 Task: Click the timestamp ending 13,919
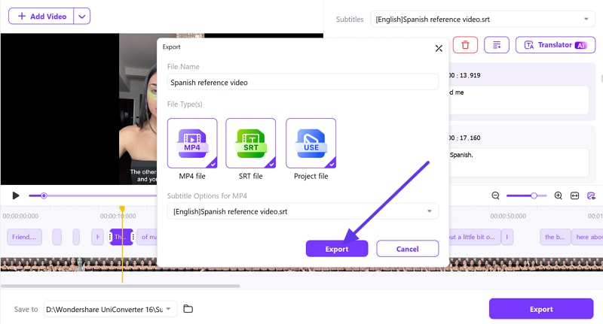point(464,75)
